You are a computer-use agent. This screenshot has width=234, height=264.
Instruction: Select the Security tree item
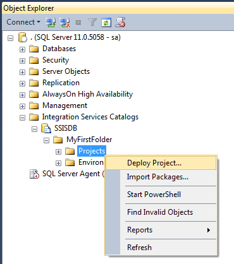[x=56, y=60]
